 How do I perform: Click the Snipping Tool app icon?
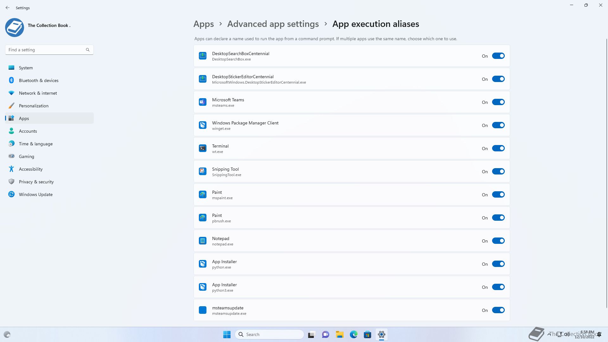tap(203, 172)
